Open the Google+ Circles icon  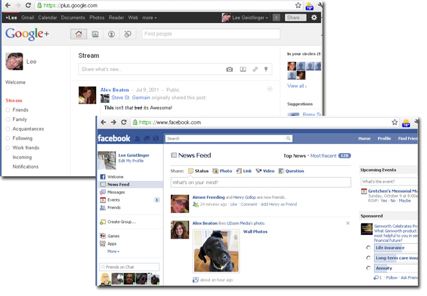[128, 34]
